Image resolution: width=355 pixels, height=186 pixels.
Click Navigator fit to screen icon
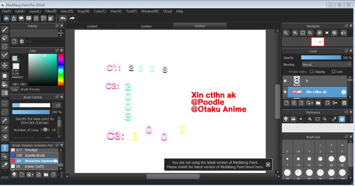tap(303, 33)
